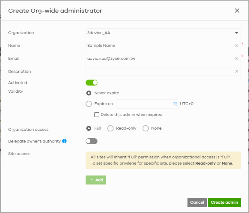Focus the Description text field

[159, 72]
